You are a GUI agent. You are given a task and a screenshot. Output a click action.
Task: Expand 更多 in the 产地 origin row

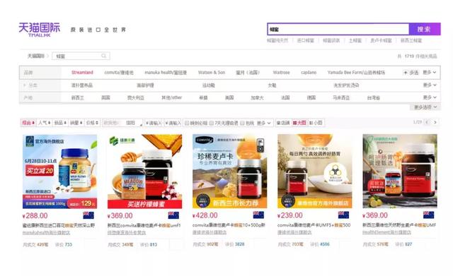coord(430,97)
